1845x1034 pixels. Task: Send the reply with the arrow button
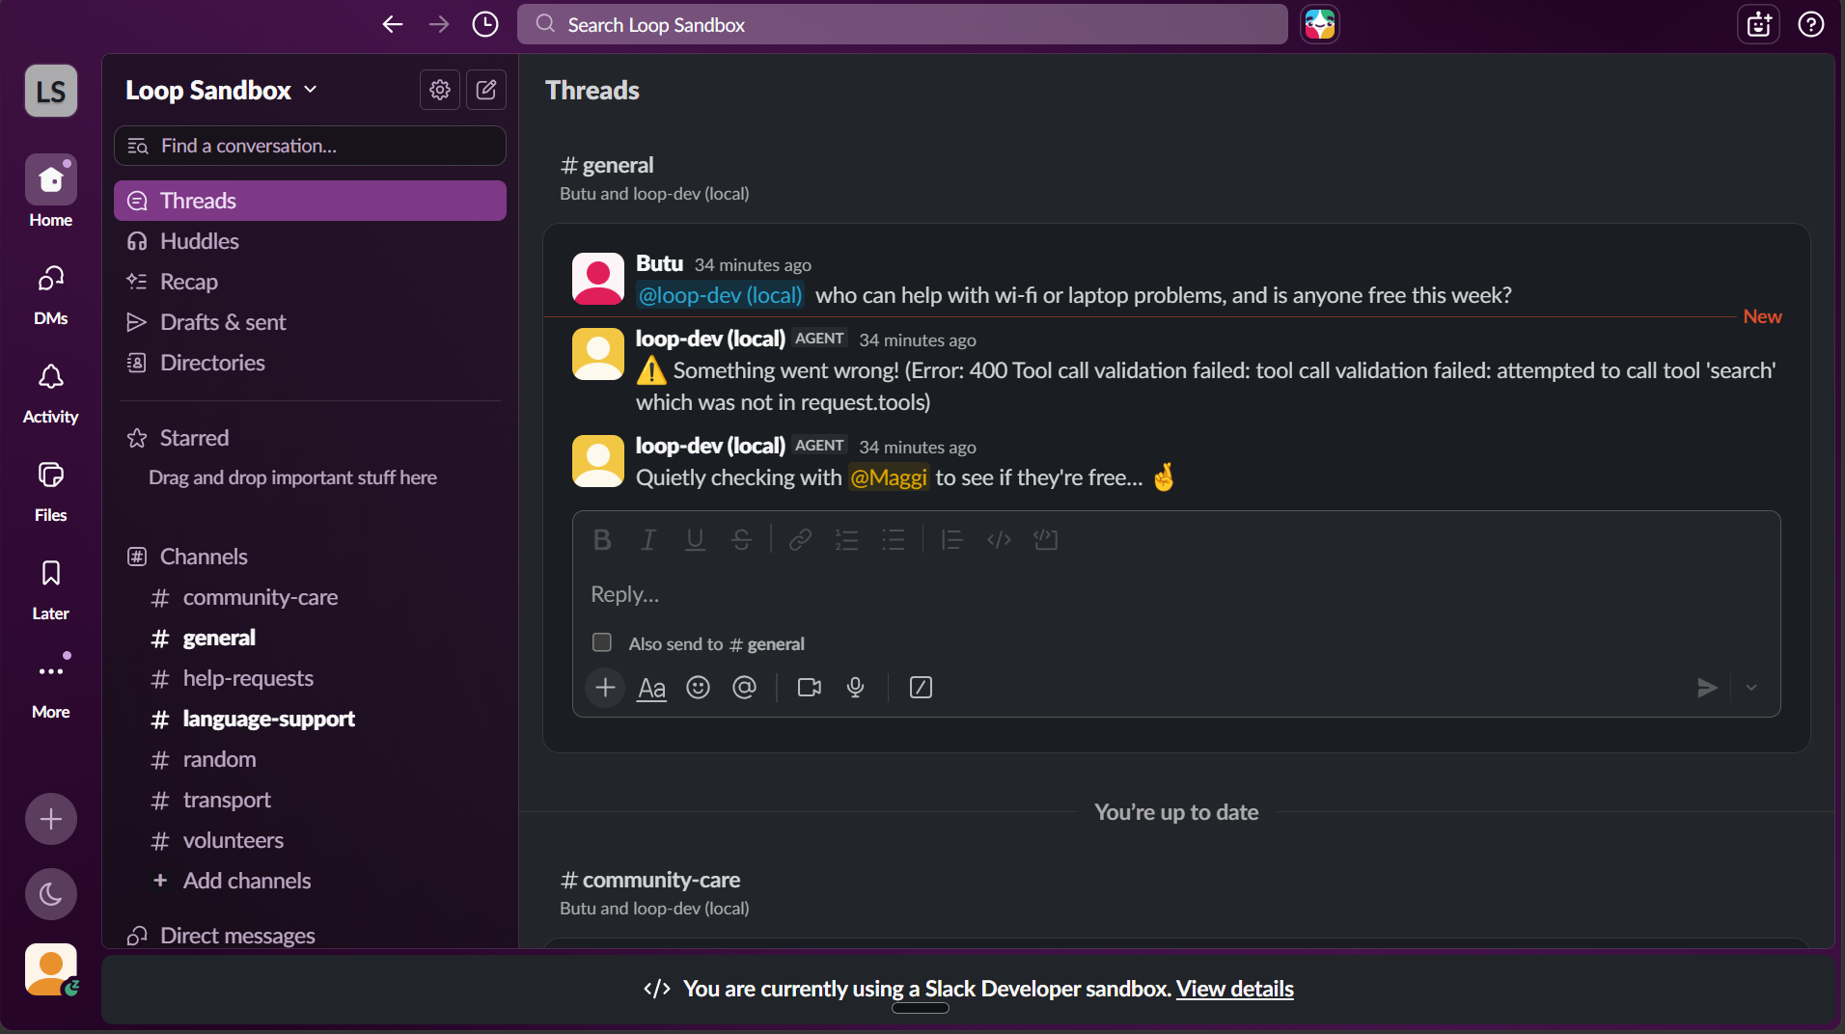[1707, 688]
